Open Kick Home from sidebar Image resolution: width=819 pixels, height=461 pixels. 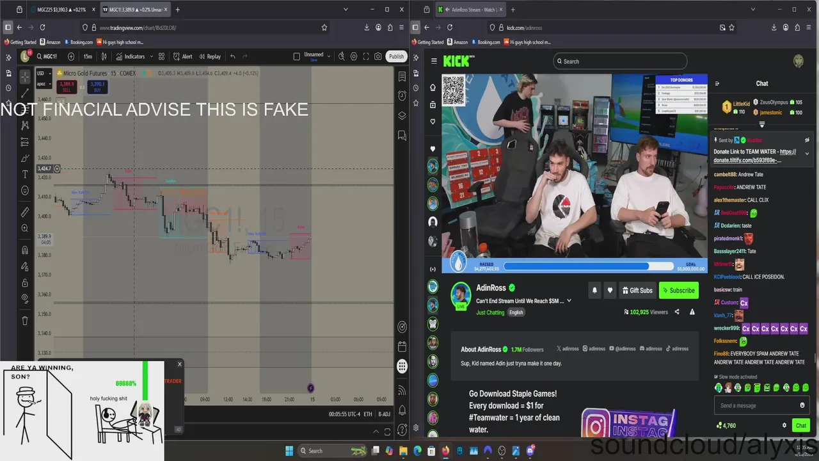433,88
